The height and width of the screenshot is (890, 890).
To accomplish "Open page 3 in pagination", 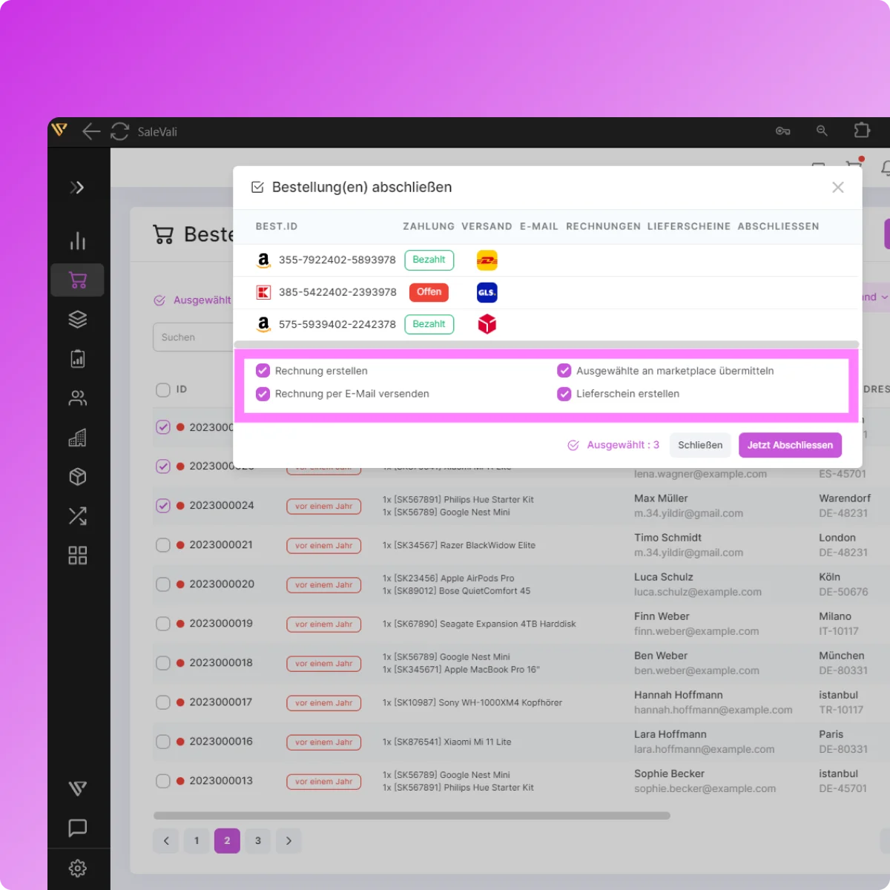I will [x=258, y=840].
